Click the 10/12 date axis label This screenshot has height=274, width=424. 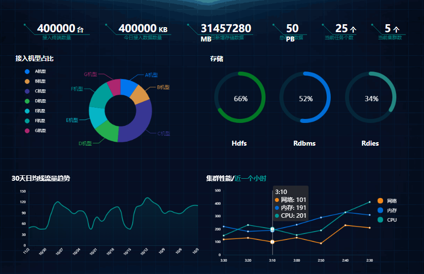click(x=144, y=252)
